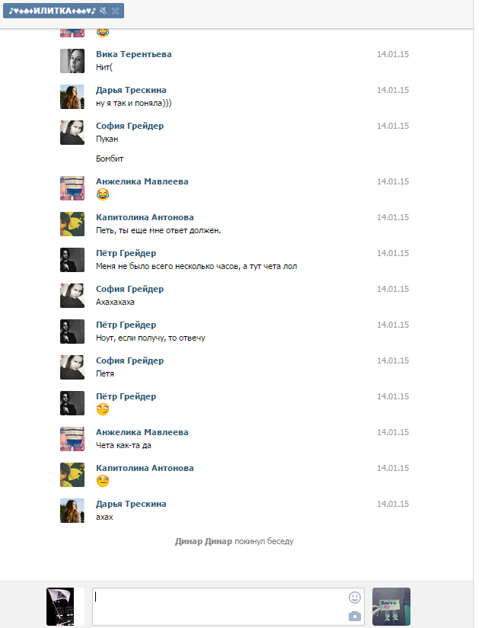Open the emoji picker smiley icon
The image size is (479, 628).
pos(354,598)
